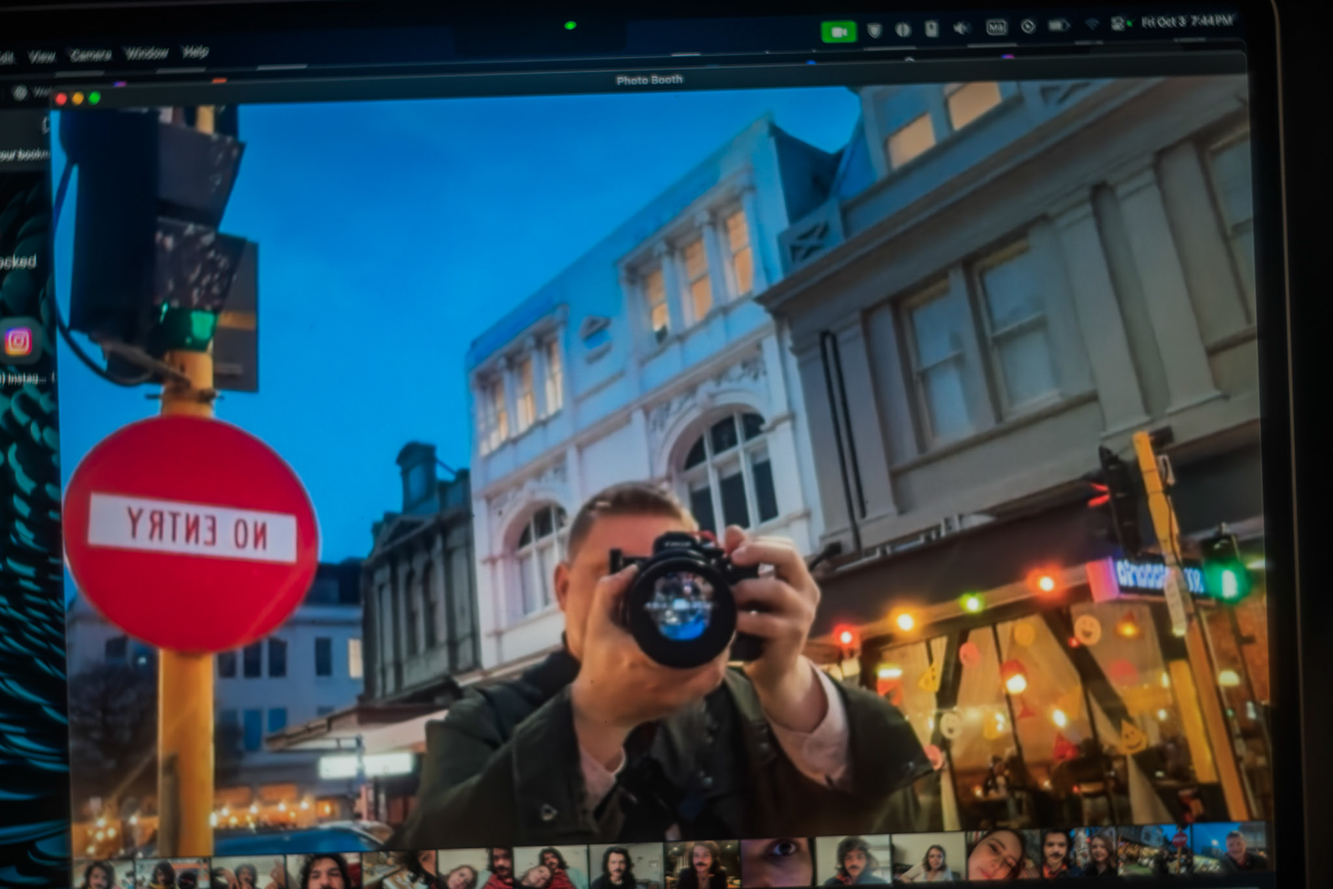Click the Wi-Fi menu bar icon
Screen dimensions: 1333x889
point(1091,24)
